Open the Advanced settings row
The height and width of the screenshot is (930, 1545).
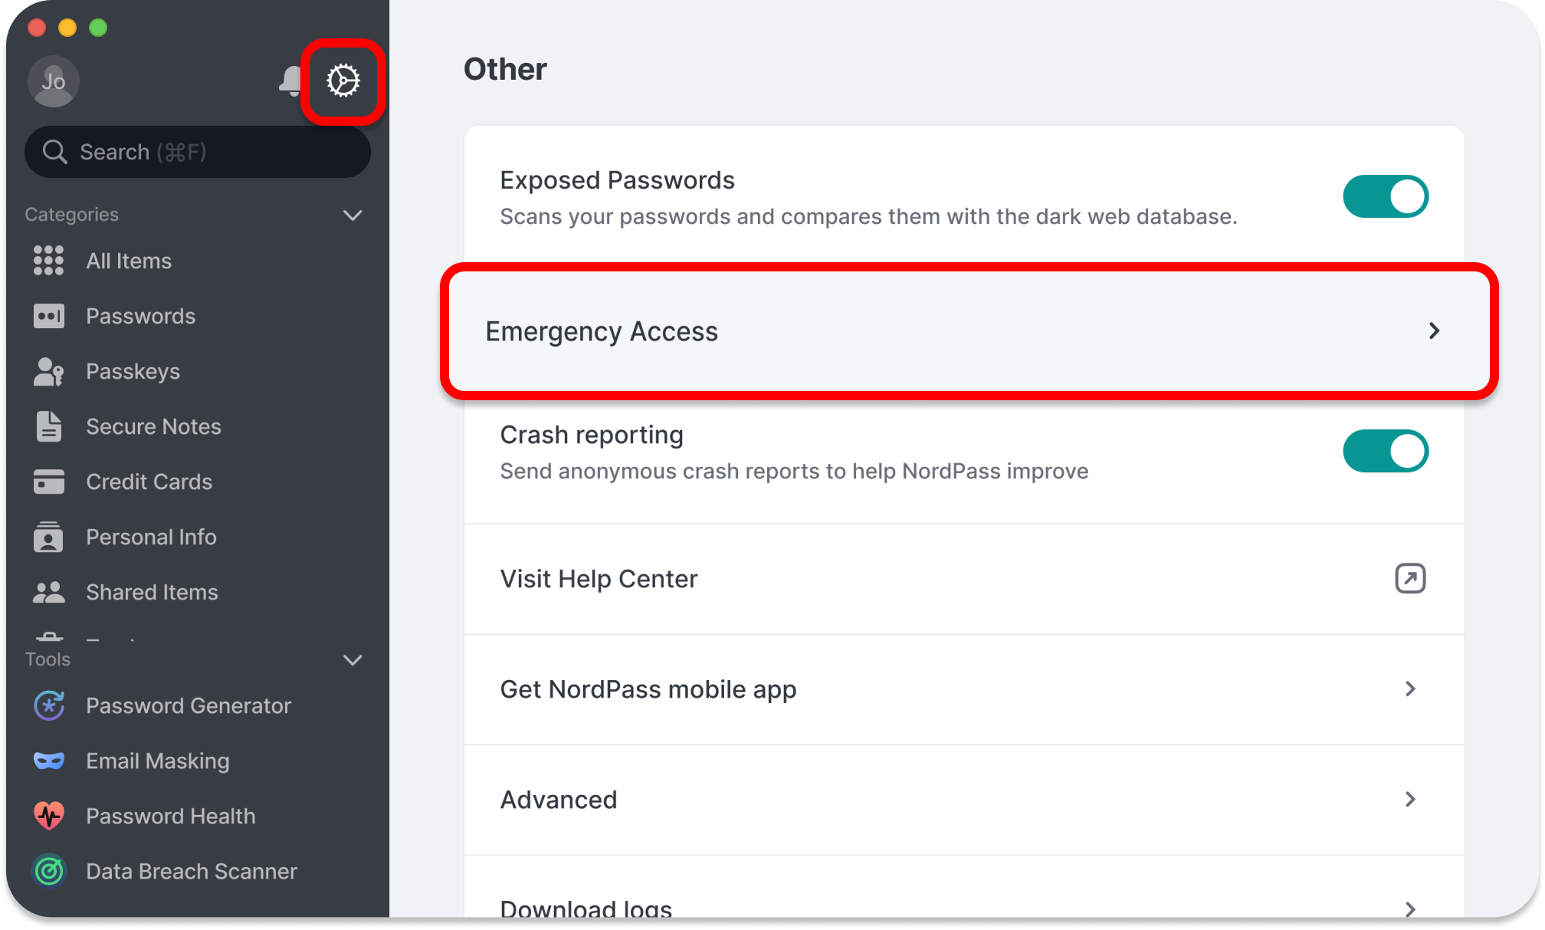tap(964, 800)
